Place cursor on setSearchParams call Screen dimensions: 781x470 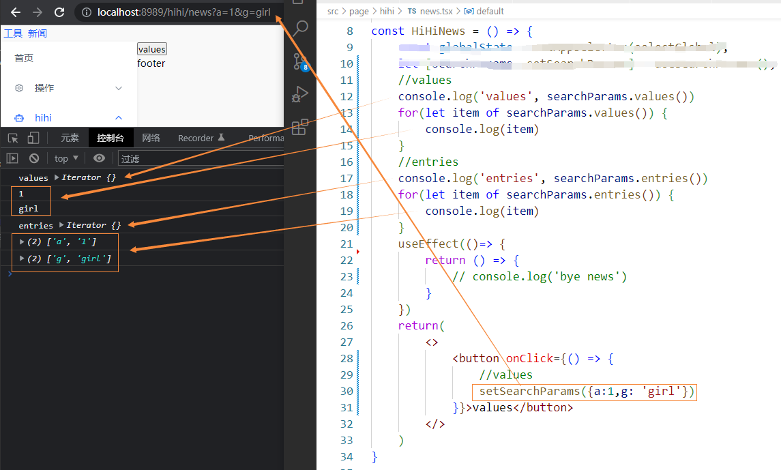coord(587,392)
